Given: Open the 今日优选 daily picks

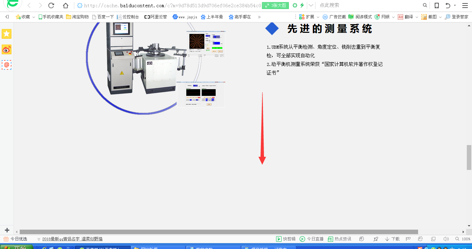Looking at the screenshot, I should tap(16, 239).
